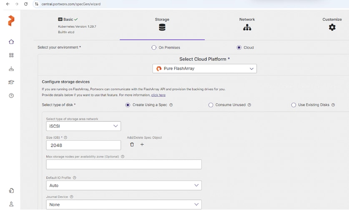Select the Cloud environment radio button
349x211 pixels.
coord(239,48)
